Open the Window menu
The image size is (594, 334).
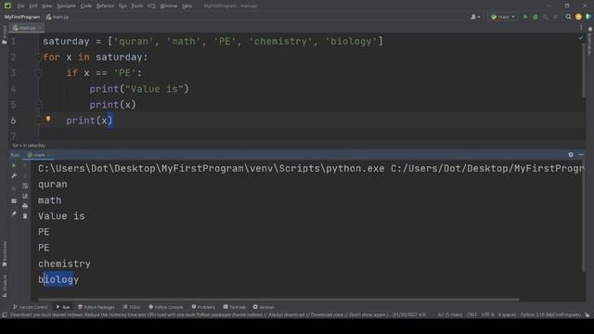click(x=168, y=6)
